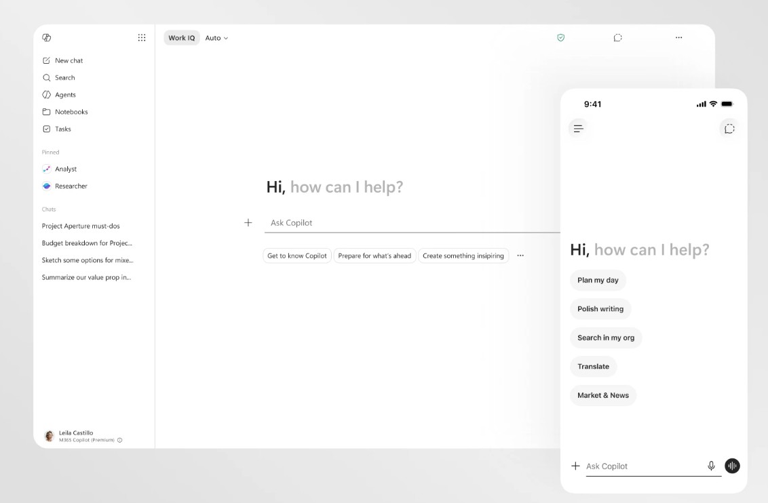Image resolution: width=768 pixels, height=503 pixels.
Task: Open the Summarize our value prop in... chat
Action: point(86,277)
